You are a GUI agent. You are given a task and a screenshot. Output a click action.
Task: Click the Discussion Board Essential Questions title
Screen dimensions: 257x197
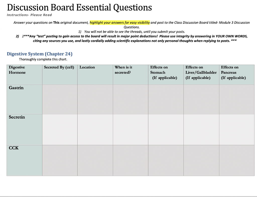tap(80, 8)
